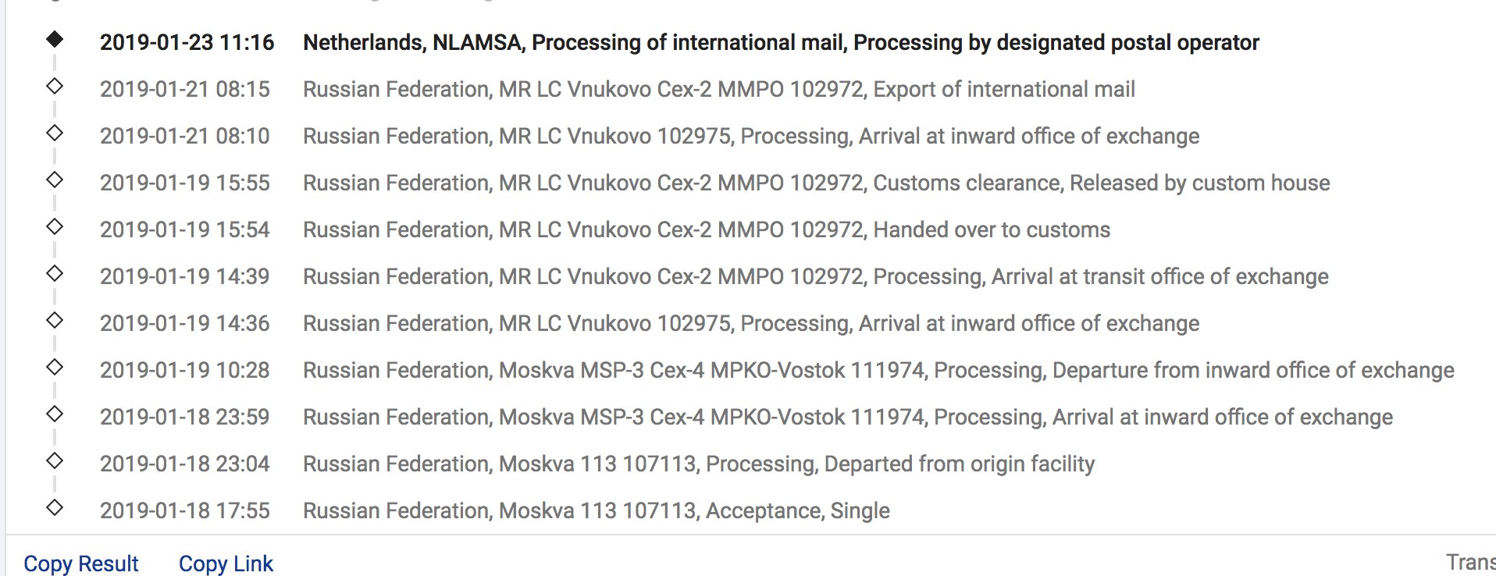This screenshot has height=576, width=1496.
Task: Click the diamond icon for 2019-01-18 17:55
Action: point(55,507)
